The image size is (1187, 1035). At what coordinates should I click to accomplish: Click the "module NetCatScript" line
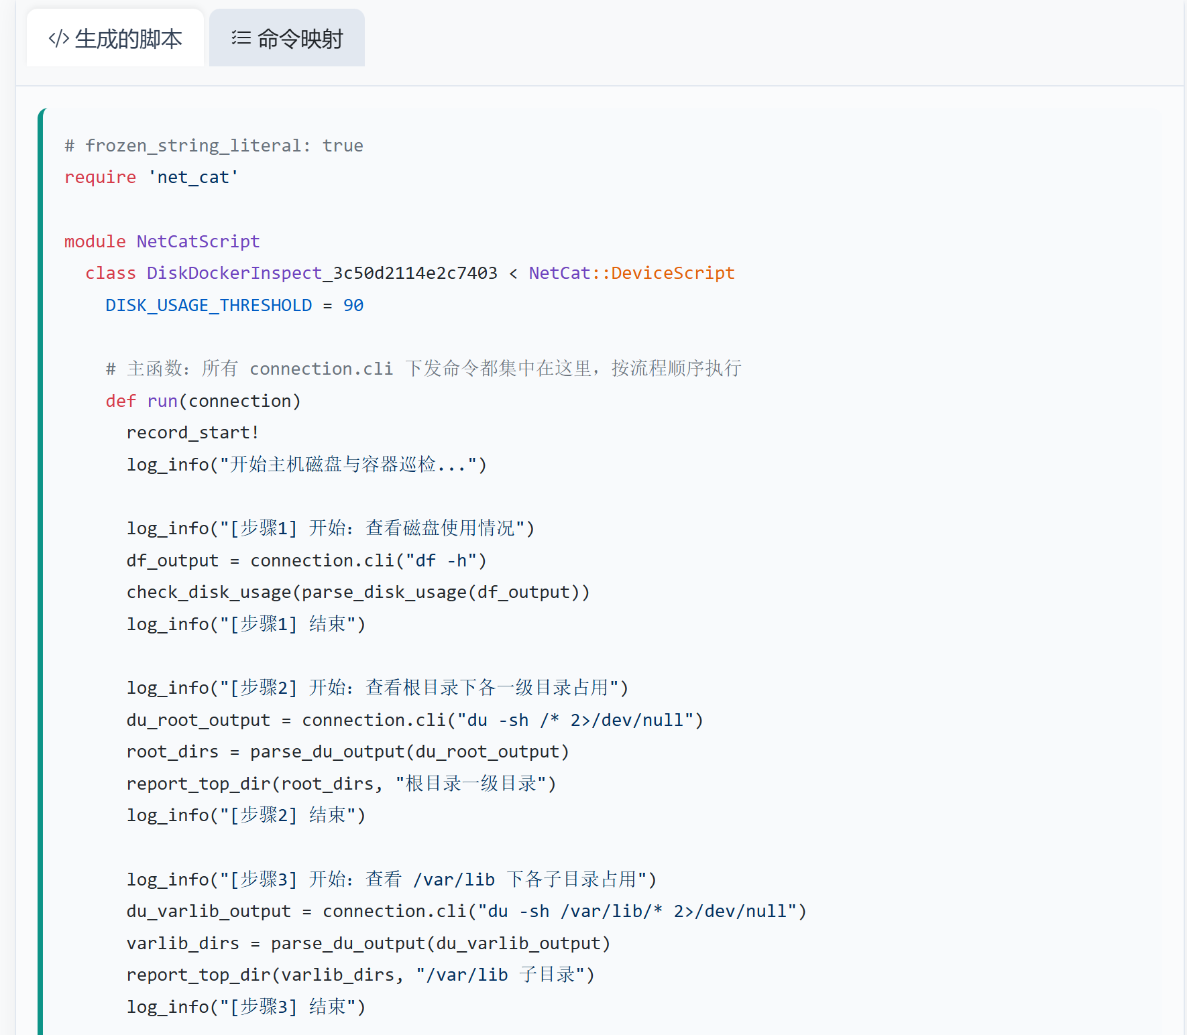pos(162,241)
